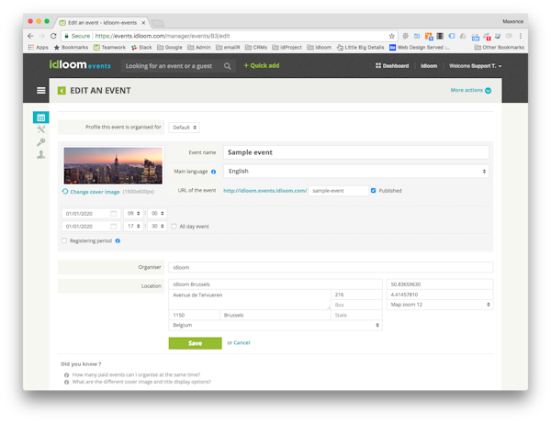Open start minute 00 dropdown
The height and width of the screenshot is (423, 551).
click(x=157, y=214)
